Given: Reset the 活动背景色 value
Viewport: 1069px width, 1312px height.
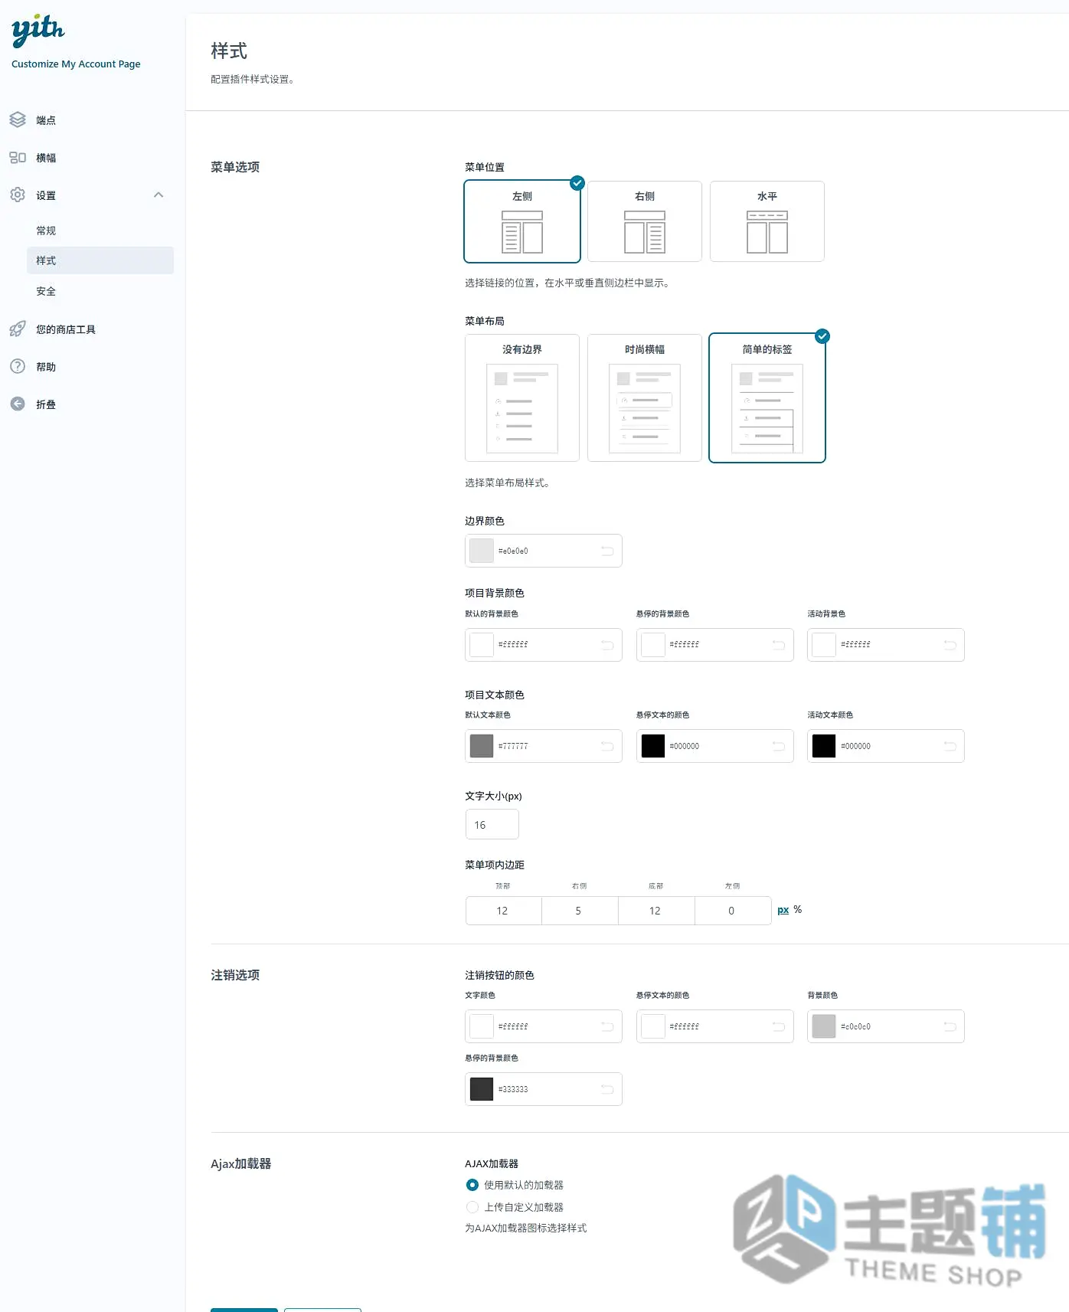Looking at the screenshot, I should tap(950, 645).
